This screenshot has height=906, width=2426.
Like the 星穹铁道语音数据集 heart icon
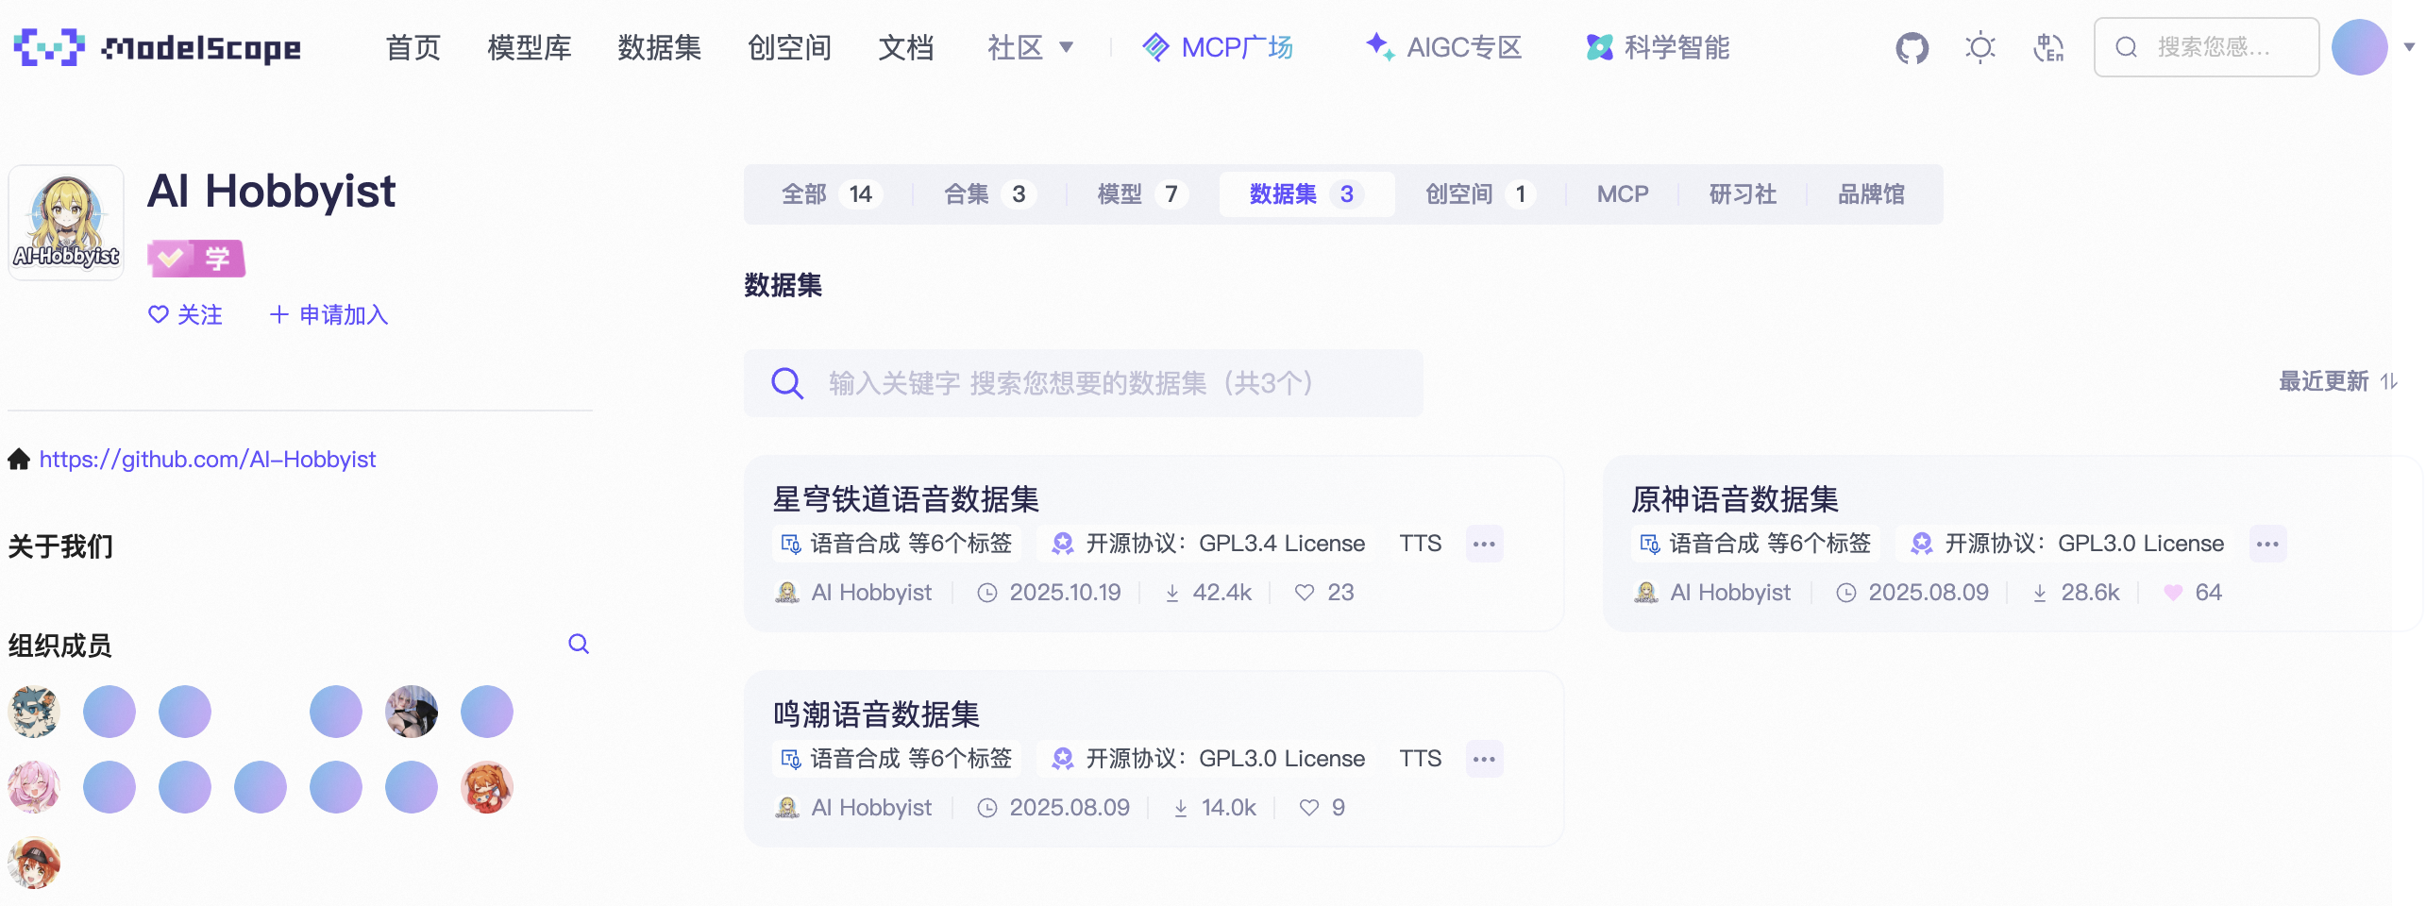click(x=1305, y=593)
